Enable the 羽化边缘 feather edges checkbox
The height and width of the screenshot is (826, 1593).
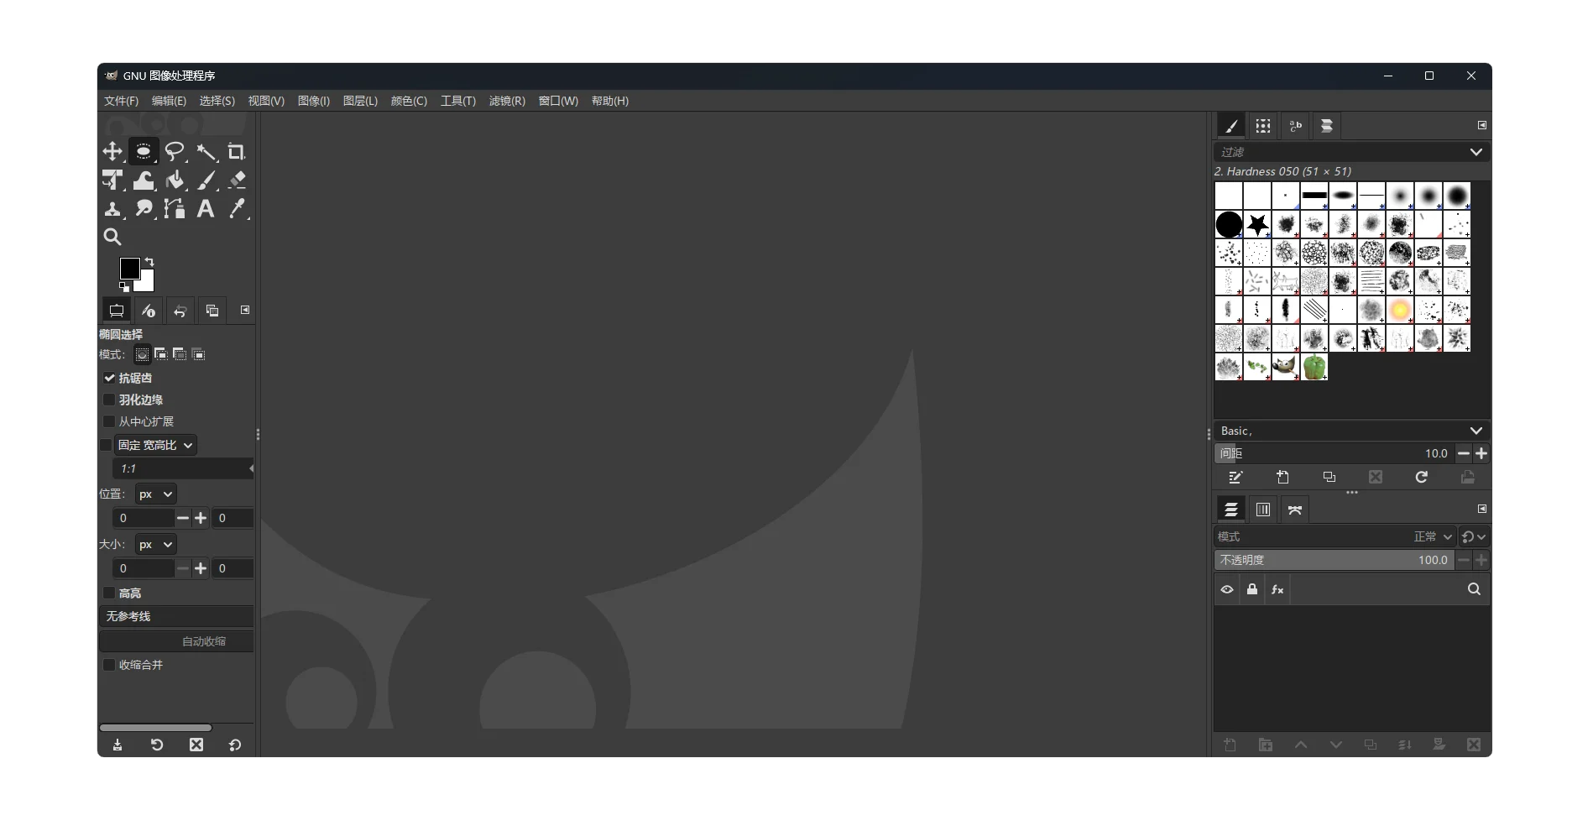[x=109, y=400]
